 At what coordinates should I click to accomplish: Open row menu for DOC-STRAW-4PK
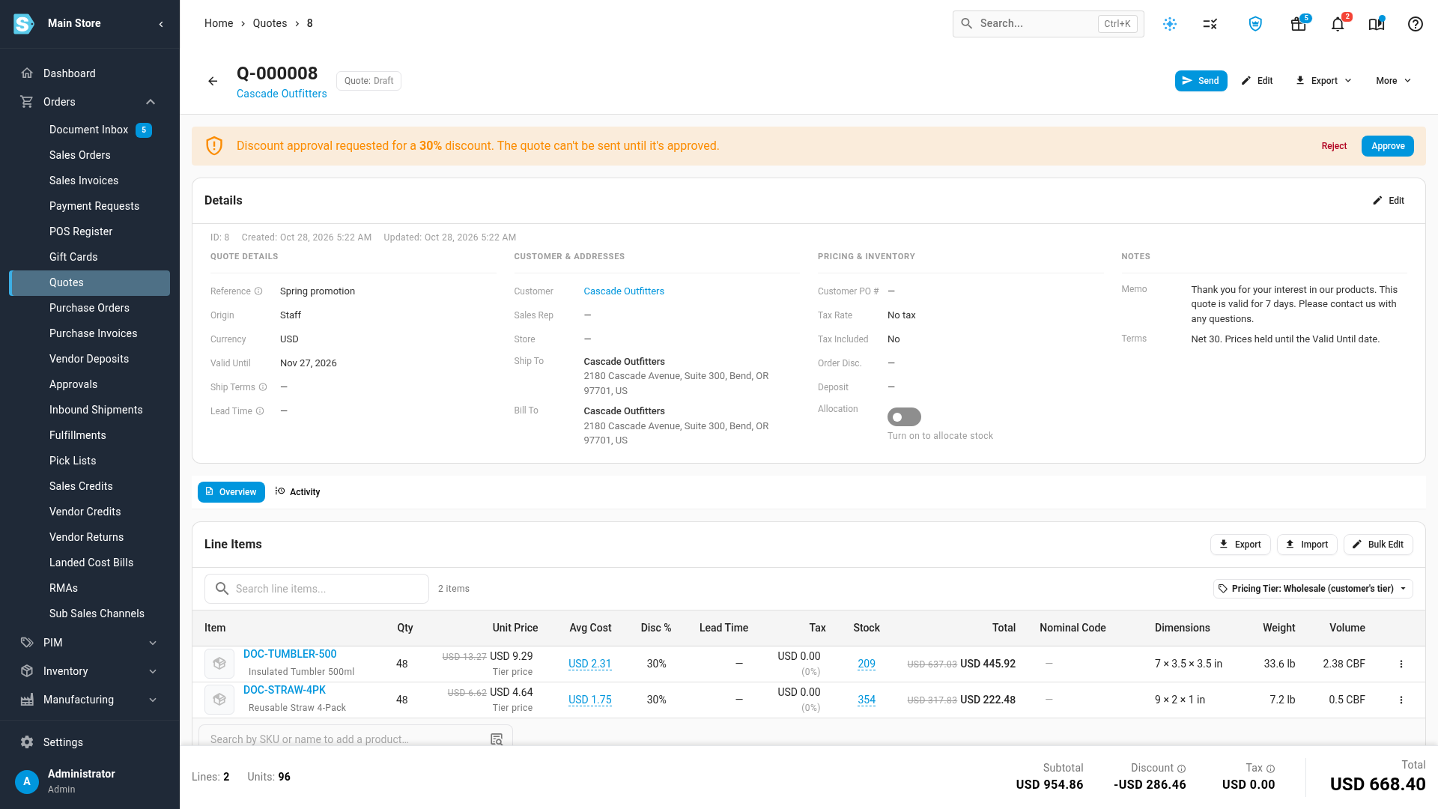pyautogui.click(x=1401, y=700)
